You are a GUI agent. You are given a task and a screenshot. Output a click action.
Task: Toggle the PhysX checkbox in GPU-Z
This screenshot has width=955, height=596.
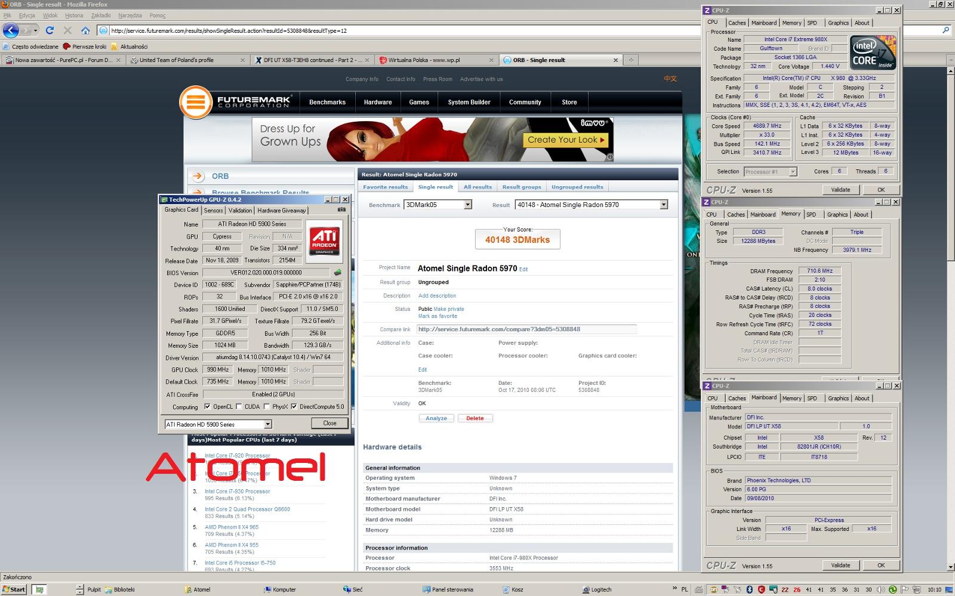click(266, 407)
